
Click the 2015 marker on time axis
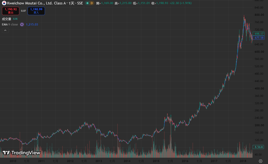(156, 161)
